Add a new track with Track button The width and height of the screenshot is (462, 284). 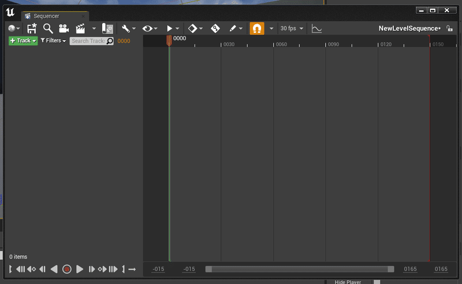point(23,40)
